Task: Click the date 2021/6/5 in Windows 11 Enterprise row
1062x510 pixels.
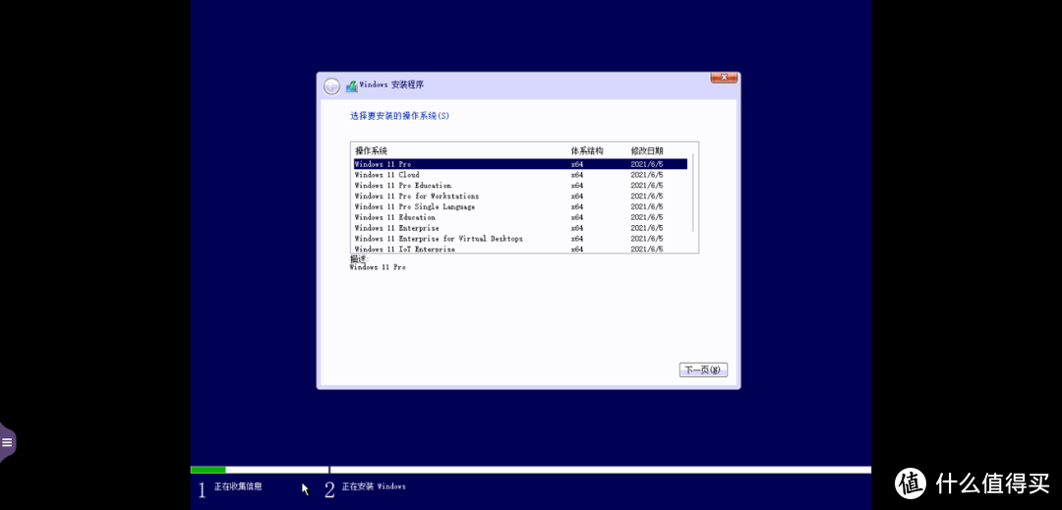Action: (x=647, y=229)
